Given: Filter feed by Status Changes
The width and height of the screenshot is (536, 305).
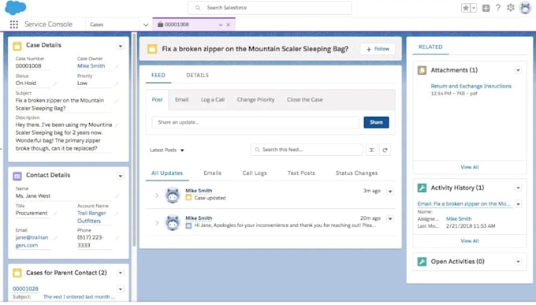Looking at the screenshot, I should click(x=356, y=173).
